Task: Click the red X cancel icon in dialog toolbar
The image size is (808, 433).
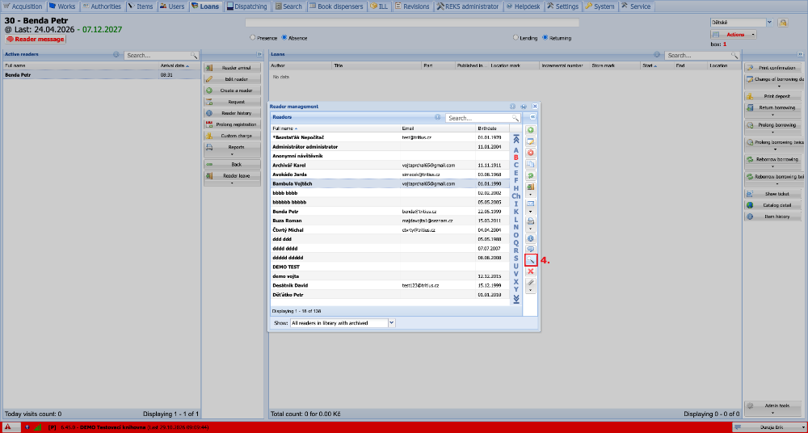Action: point(530,271)
